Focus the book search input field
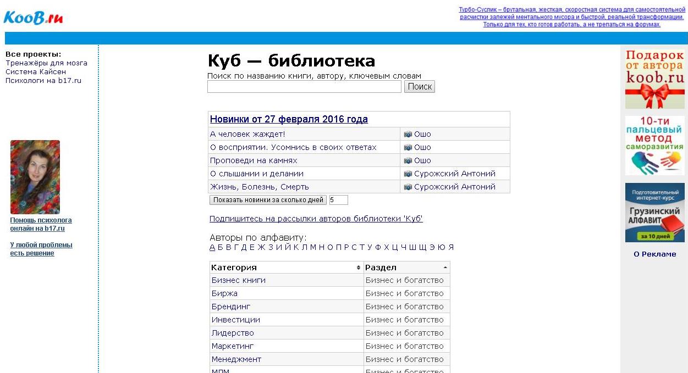Viewport: 688px width, 373px height. click(304, 87)
